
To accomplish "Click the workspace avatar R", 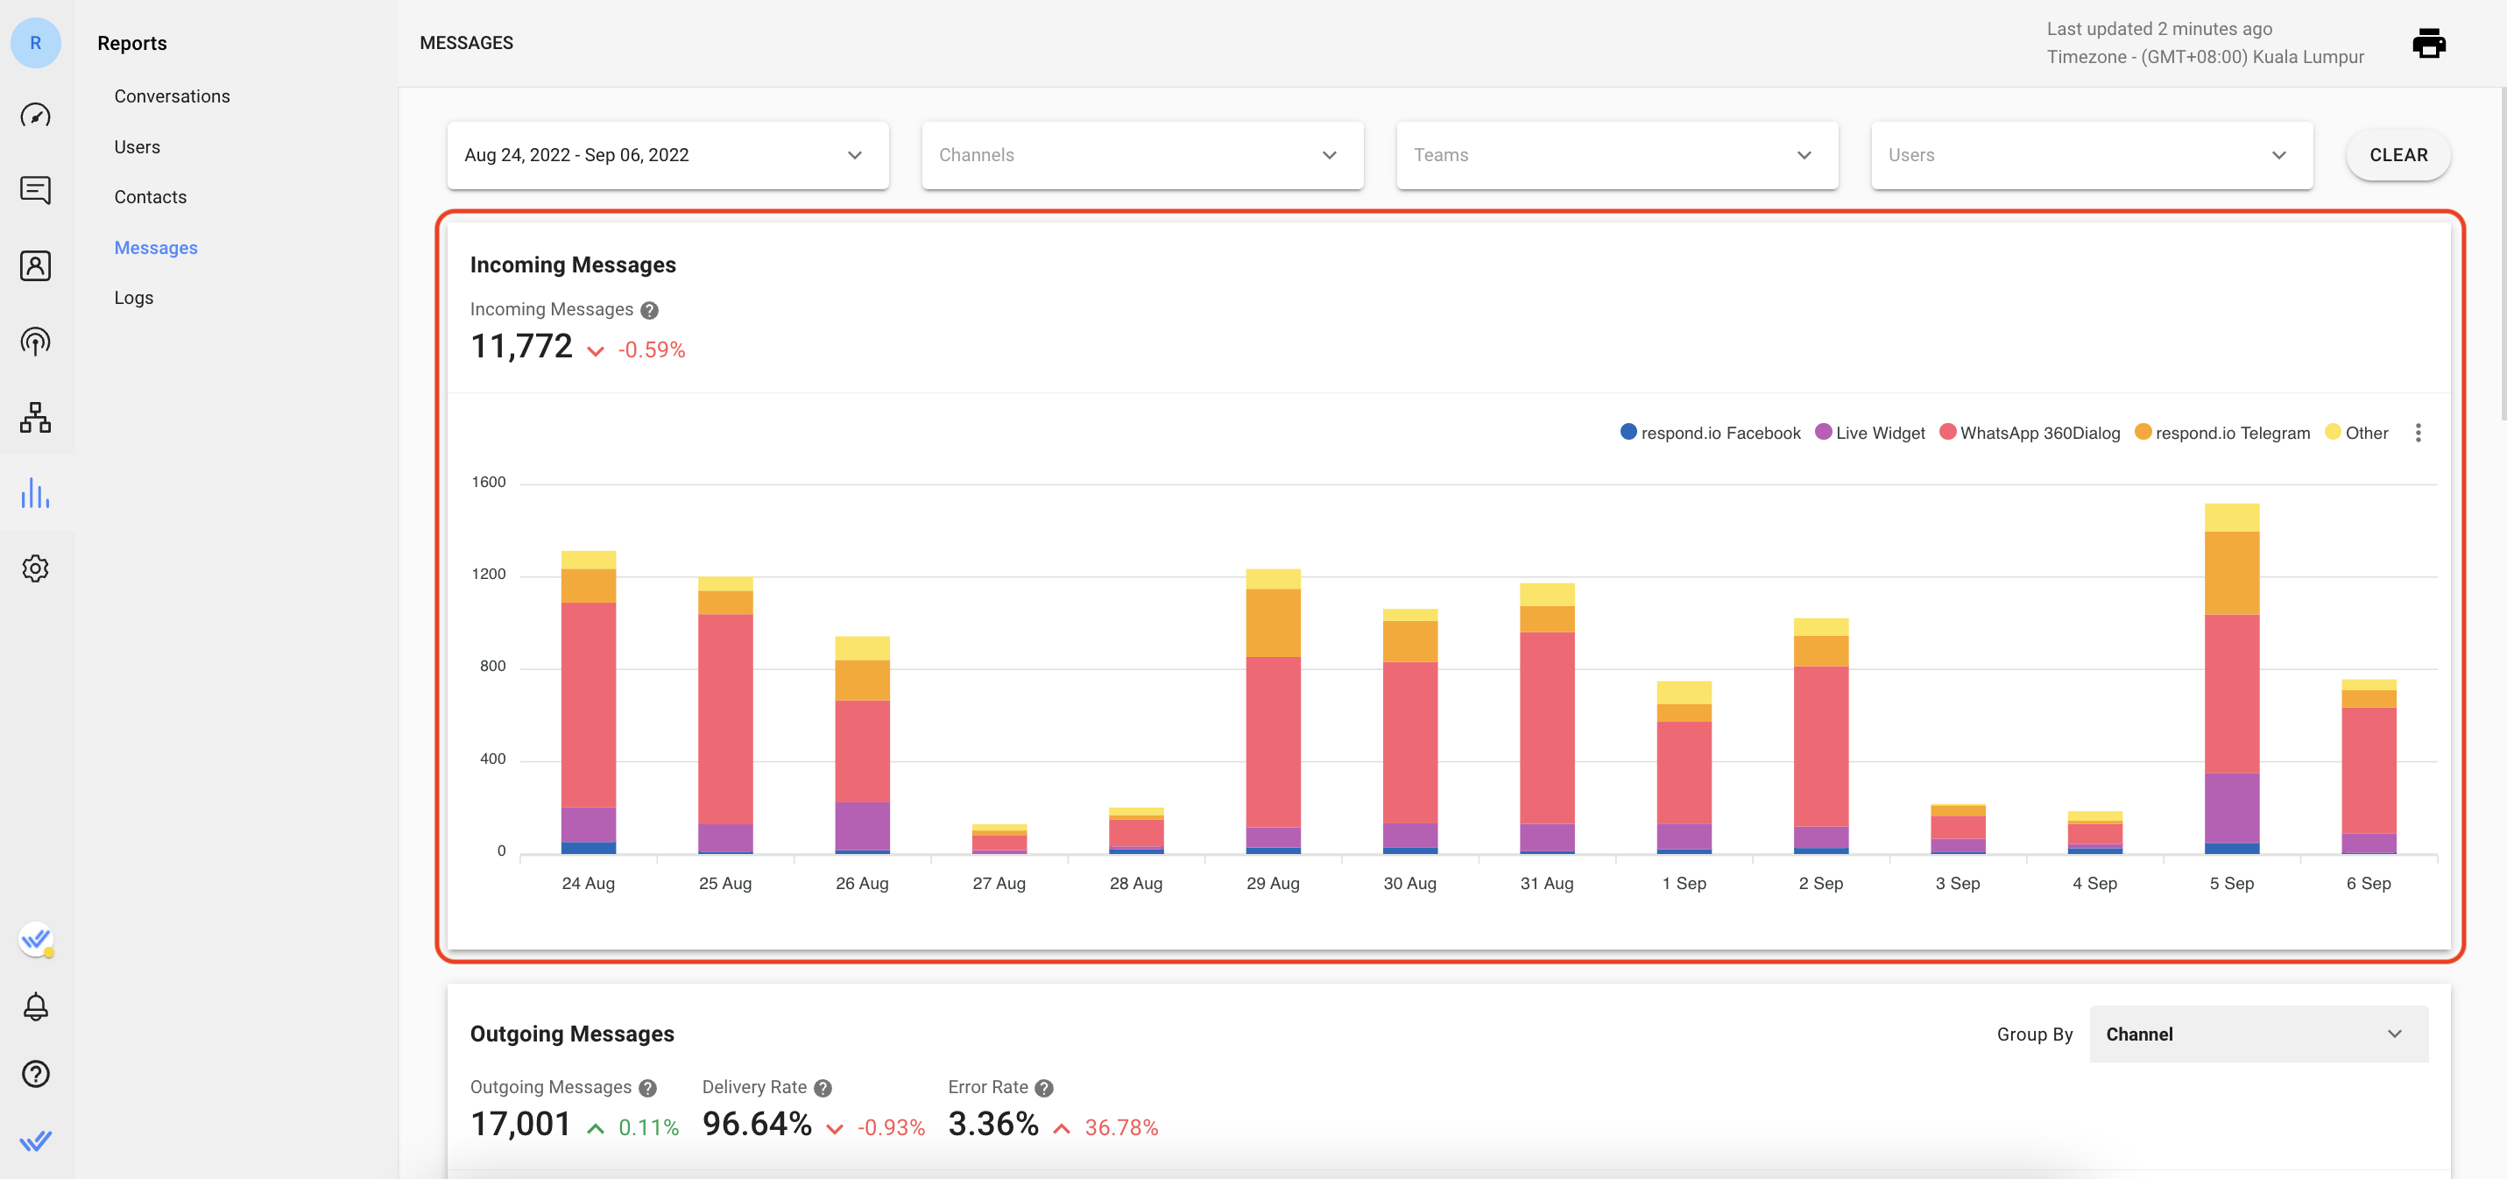I will 36,43.
